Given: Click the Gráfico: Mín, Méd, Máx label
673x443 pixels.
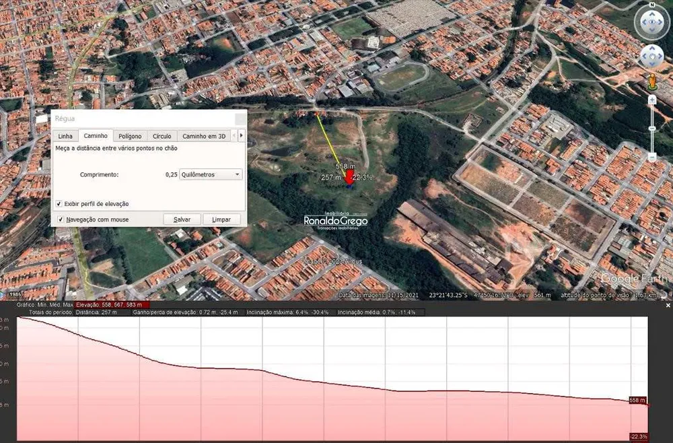Looking at the screenshot, I should click(45, 305).
